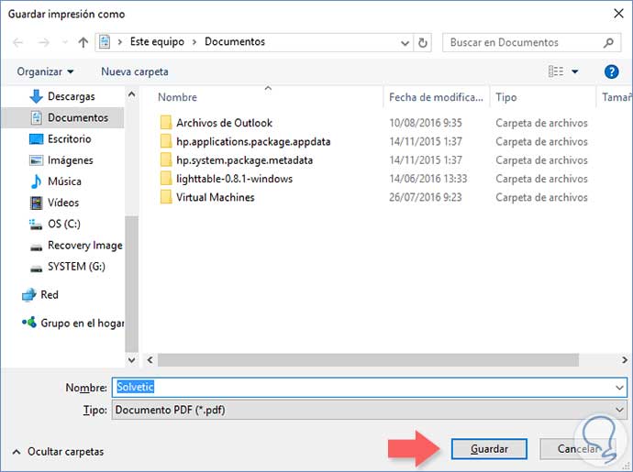Close the 'Guardar impresión como' dialog

618,14
